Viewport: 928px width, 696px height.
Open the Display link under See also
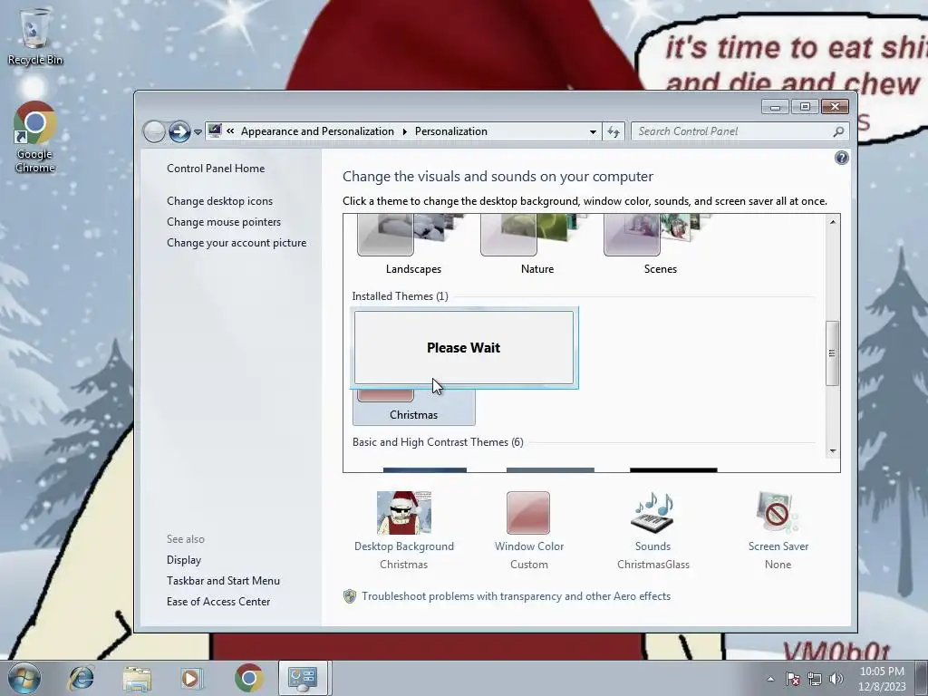183,560
